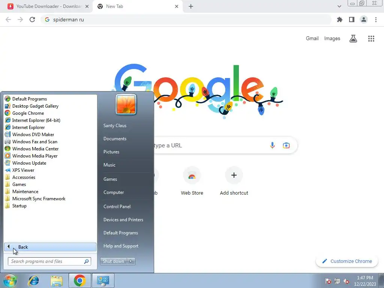Open Santy Claus user folder
384x288 pixels.
(115, 125)
